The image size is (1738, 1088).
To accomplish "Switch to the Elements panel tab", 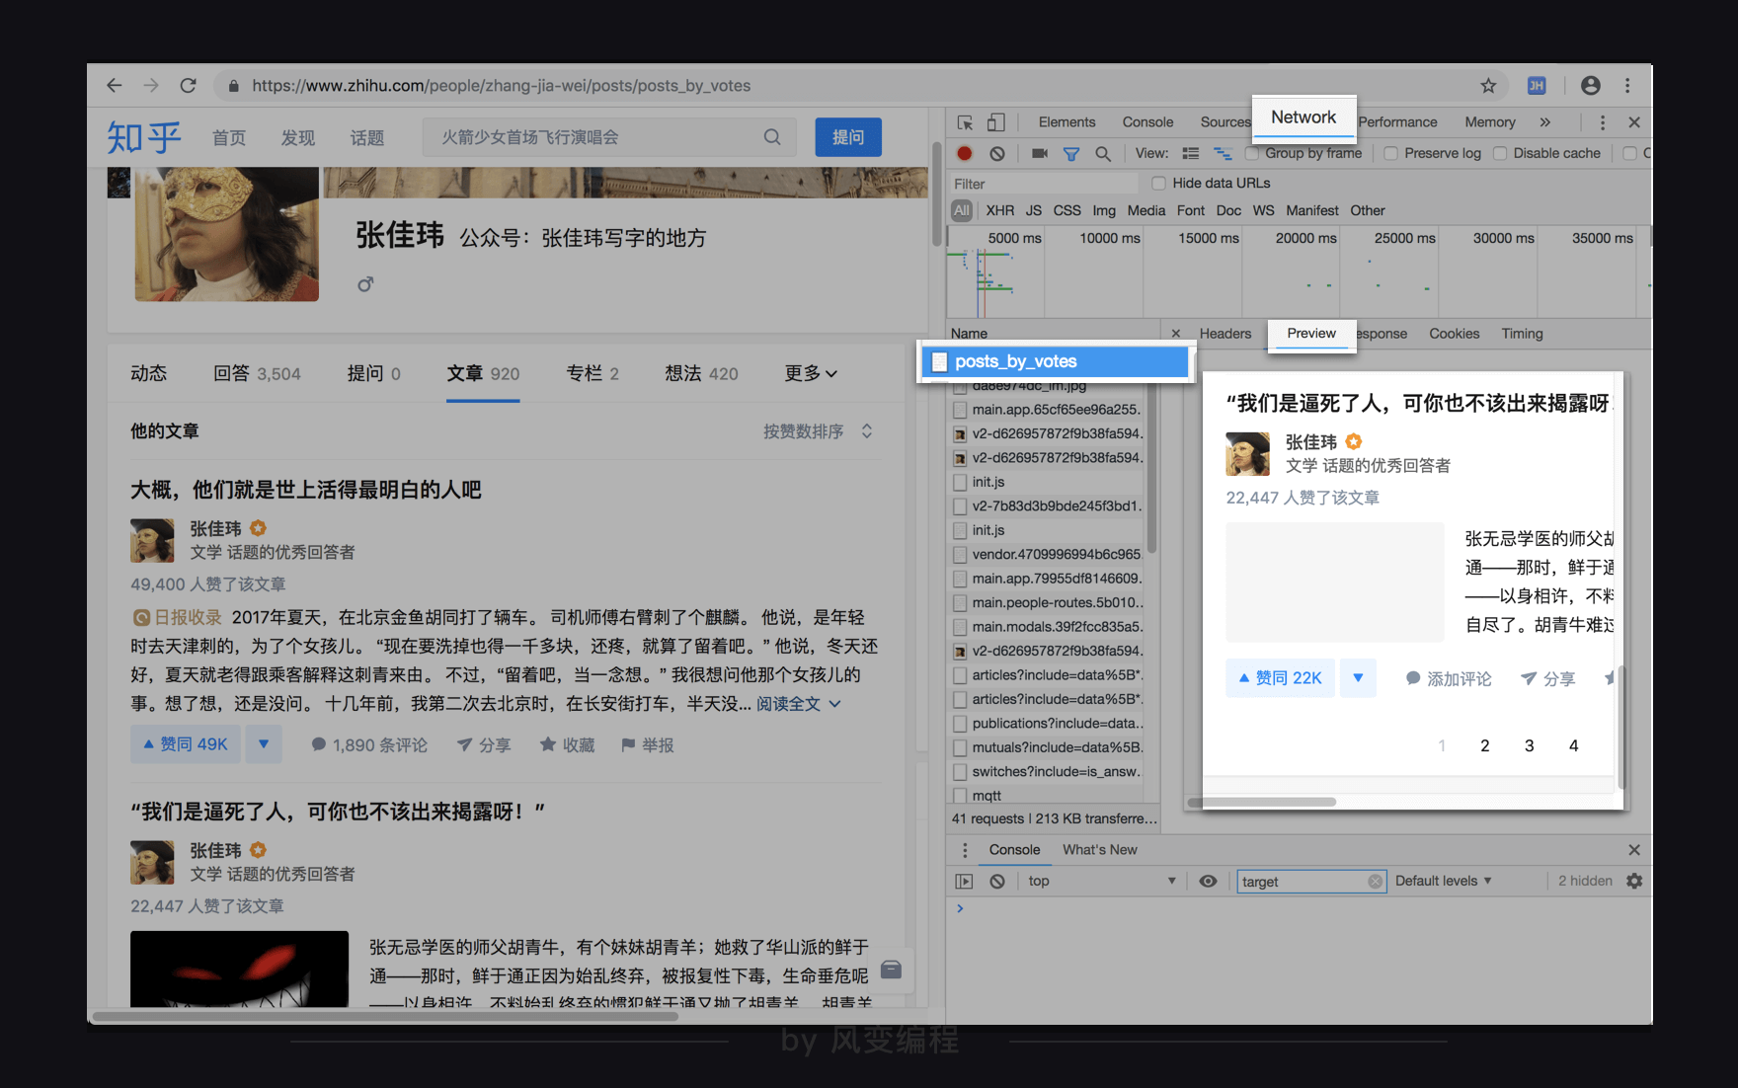I will (x=1066, y=121).
